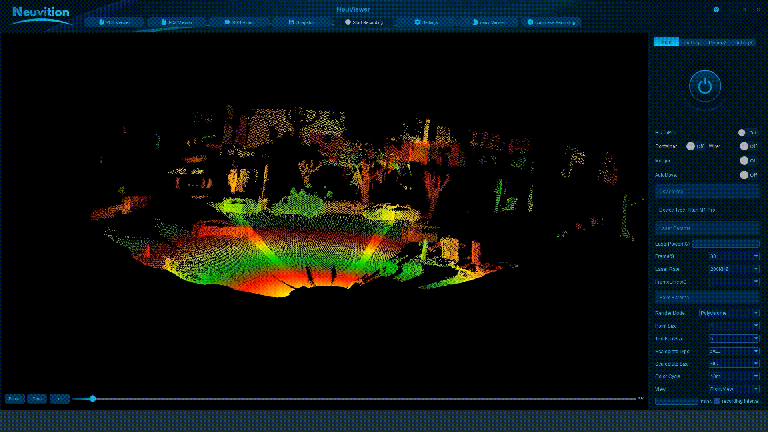Click the RGB Video camera icon
The width and height of the screenshot is (768, 432).
tap(227, 22)
